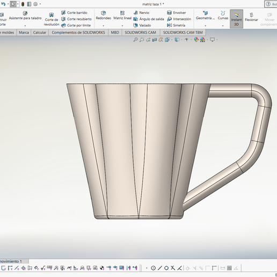277x277 pixels.
Task: Activate the Select cursor tool
Action: coord(13,4)
